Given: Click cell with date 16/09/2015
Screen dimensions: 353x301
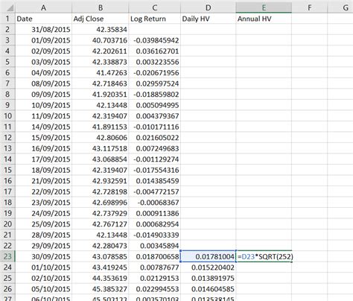Looking at the screenshot, I should 43,148.
